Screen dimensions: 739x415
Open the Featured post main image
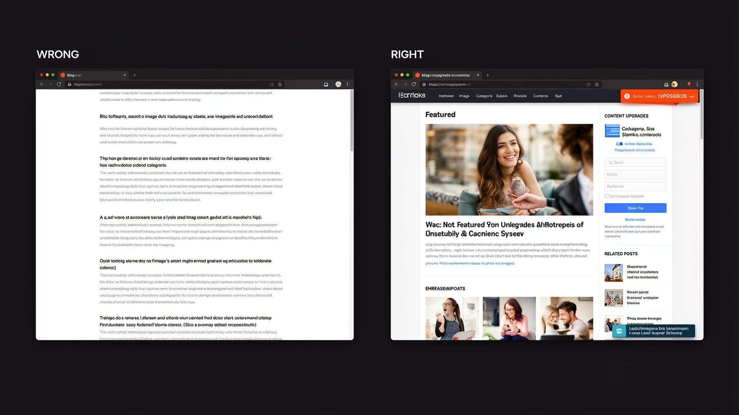coord(509,169)
